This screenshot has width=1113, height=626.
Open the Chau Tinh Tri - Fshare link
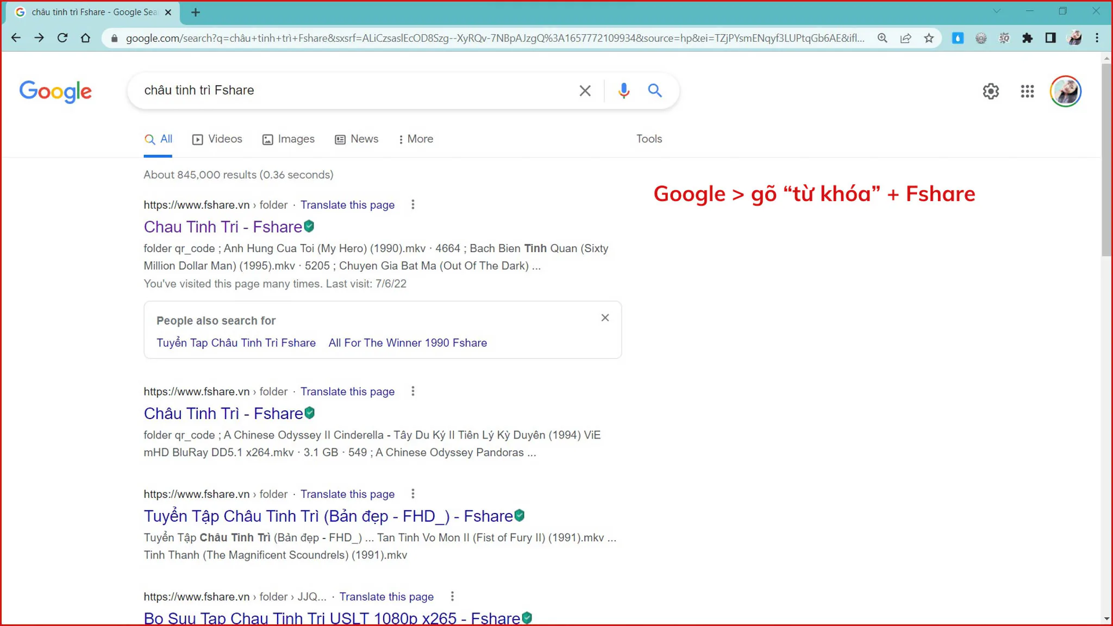point(223,227)
